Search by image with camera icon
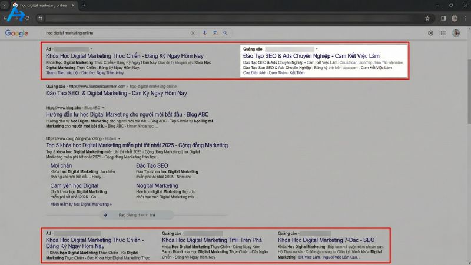Viewport: 471px width, 265px height. coord(215,33)
